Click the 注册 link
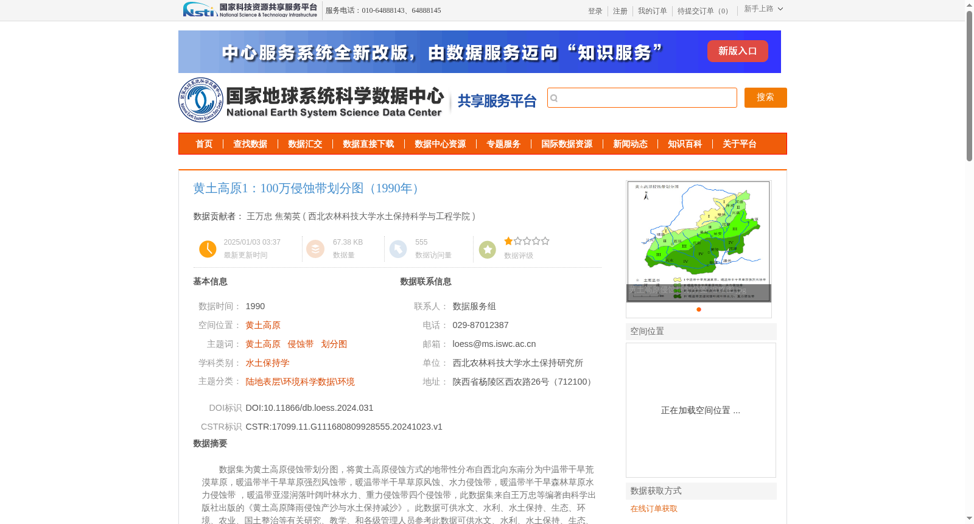 coord(620,11)
